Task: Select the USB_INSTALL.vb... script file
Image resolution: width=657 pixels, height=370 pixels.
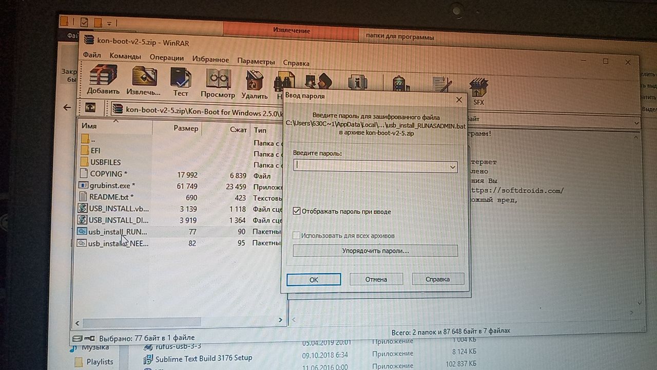Action: click(112, 209)
